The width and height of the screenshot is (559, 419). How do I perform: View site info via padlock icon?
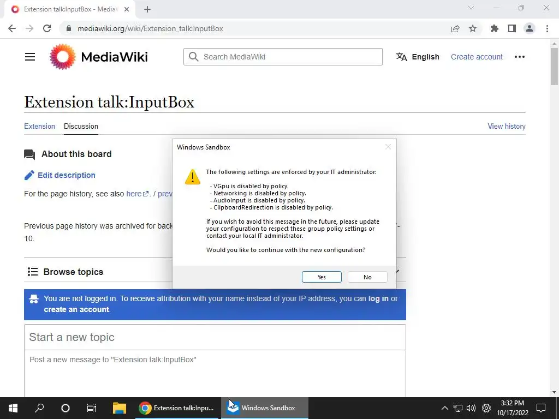[x=69, y=28]
